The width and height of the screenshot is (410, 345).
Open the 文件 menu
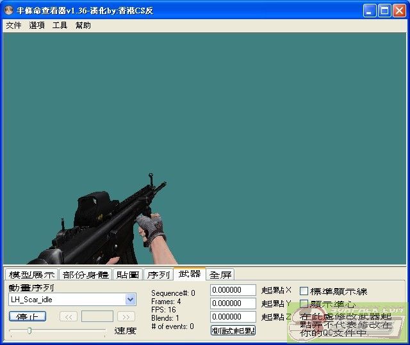(x=13, y=26)
